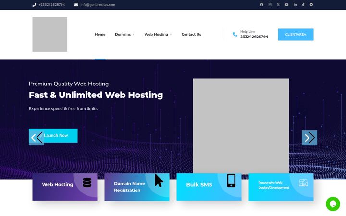Click the site logo placeholder image
Image resolution: width=346 pixels, height=216 pixels.
tap(50, 35)
